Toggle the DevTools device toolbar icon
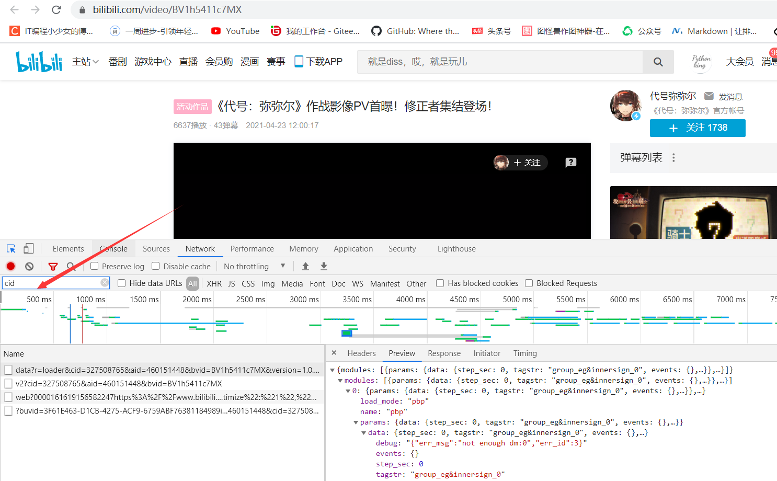Viewport: 777px width, 481px height. (x=29, y=248)
